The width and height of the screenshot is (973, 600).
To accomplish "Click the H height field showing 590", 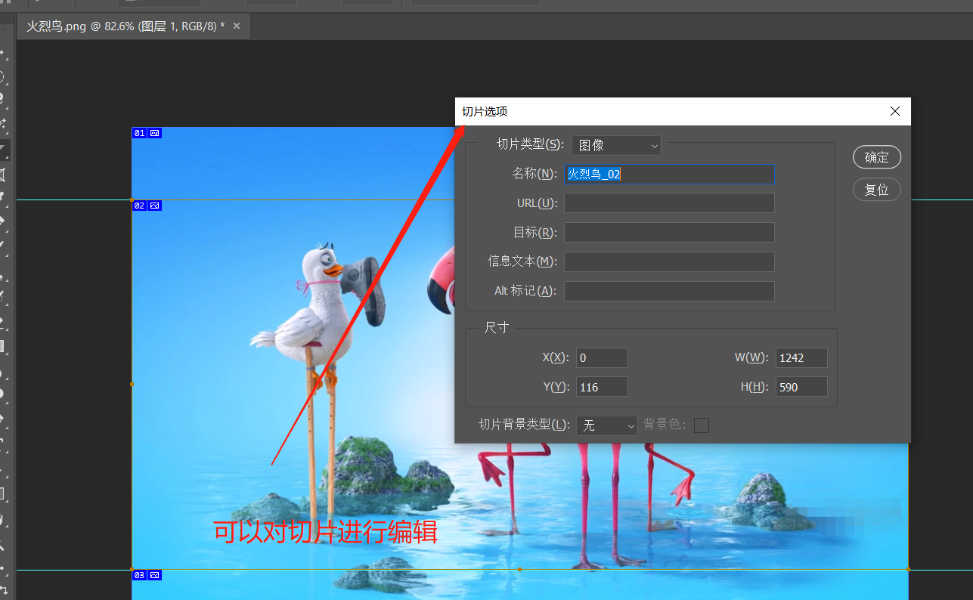I will pos(801,387).
